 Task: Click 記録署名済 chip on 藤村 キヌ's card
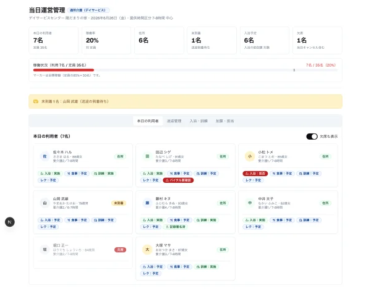[x=176, y=227]
